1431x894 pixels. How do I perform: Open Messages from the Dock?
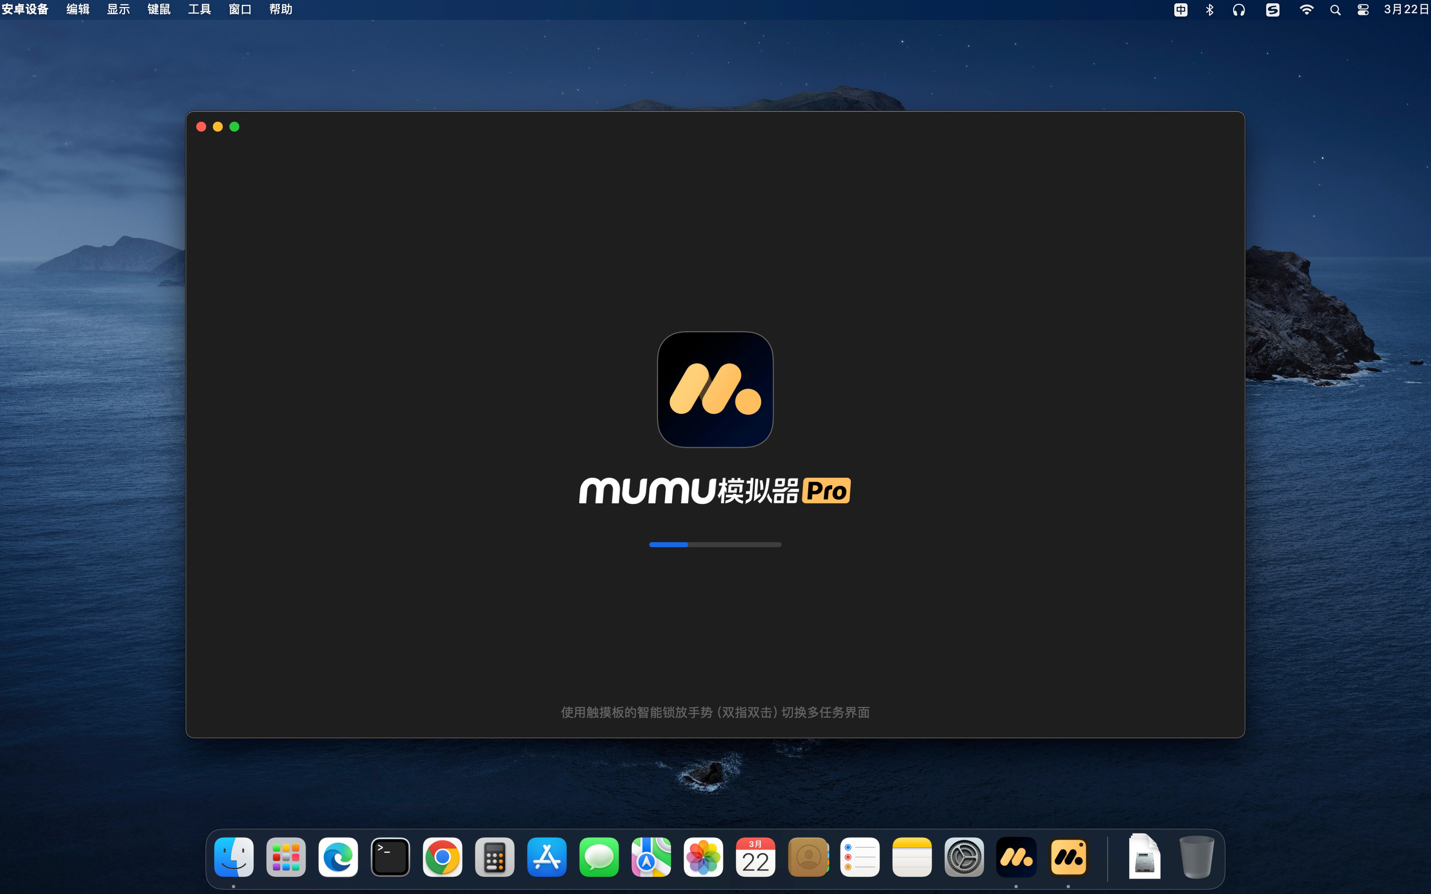coord(599,857)
